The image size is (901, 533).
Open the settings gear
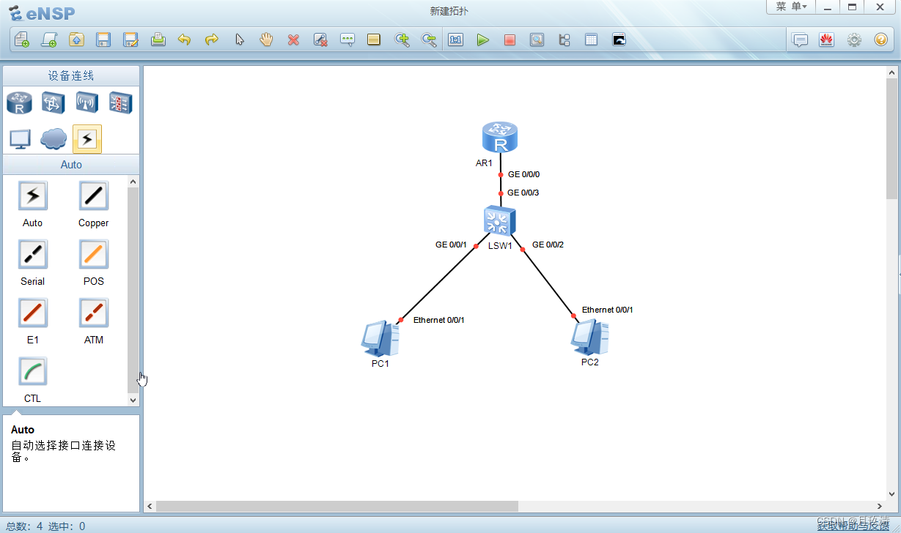[x=854, y=40]
